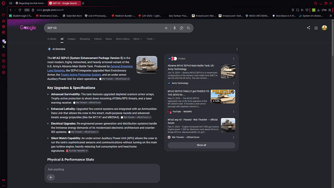Screen dimensions: 334x188
Task: Open the Aria AI toolbar button
Action: point(324,10)
